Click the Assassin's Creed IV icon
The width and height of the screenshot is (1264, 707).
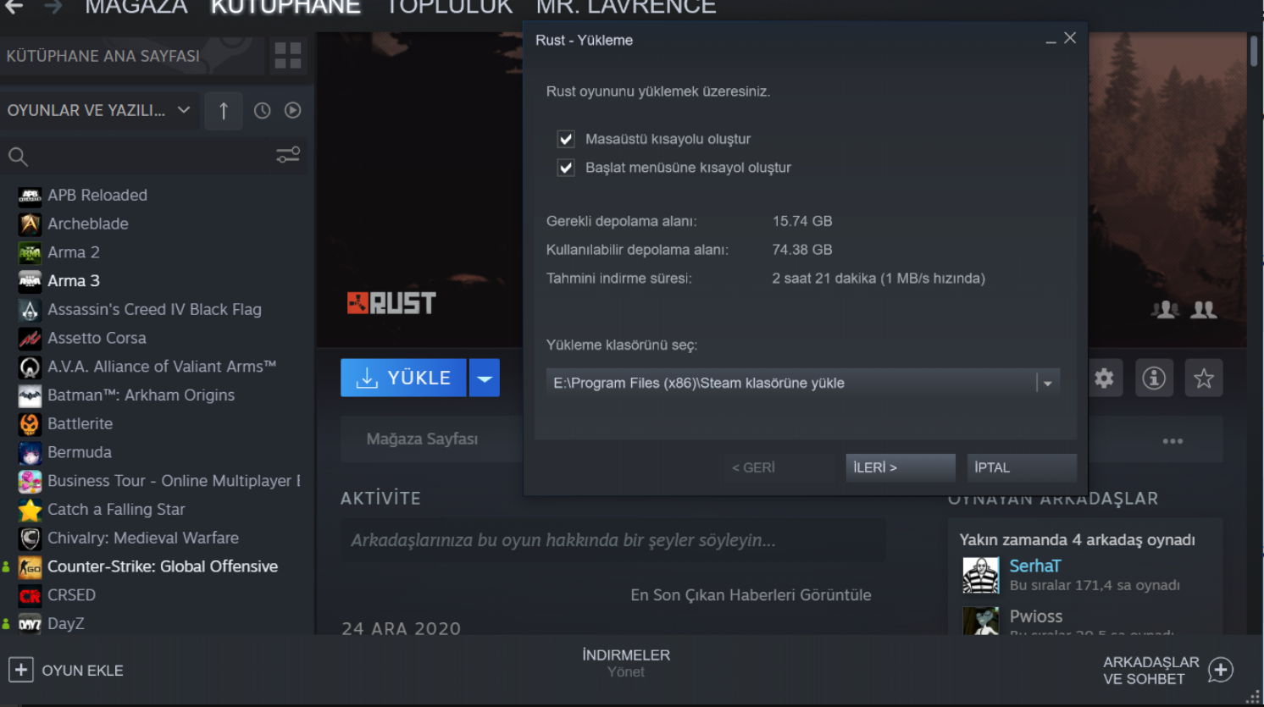coord(30,310)
